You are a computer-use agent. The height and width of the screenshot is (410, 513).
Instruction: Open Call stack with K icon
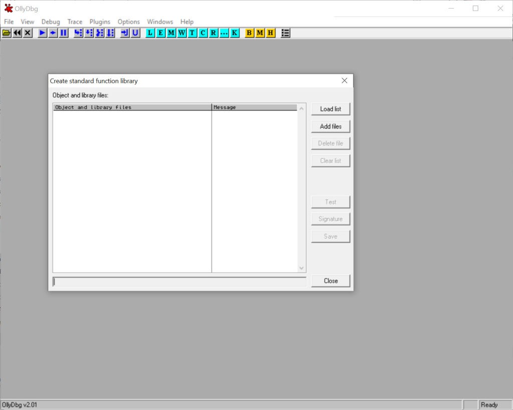pyautogui.click(x=234, y=33)
